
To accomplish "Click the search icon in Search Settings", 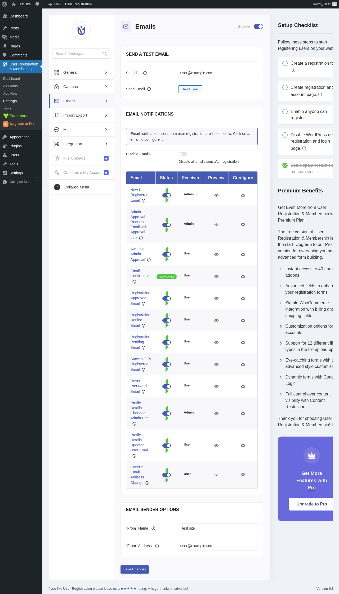I will click(105, 54).
